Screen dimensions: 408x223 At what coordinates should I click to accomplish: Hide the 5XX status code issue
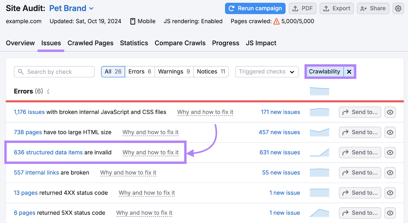tap(390, 213)
